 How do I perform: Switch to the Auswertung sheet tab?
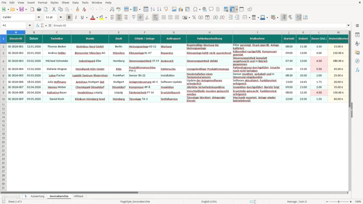pos(37,196)
